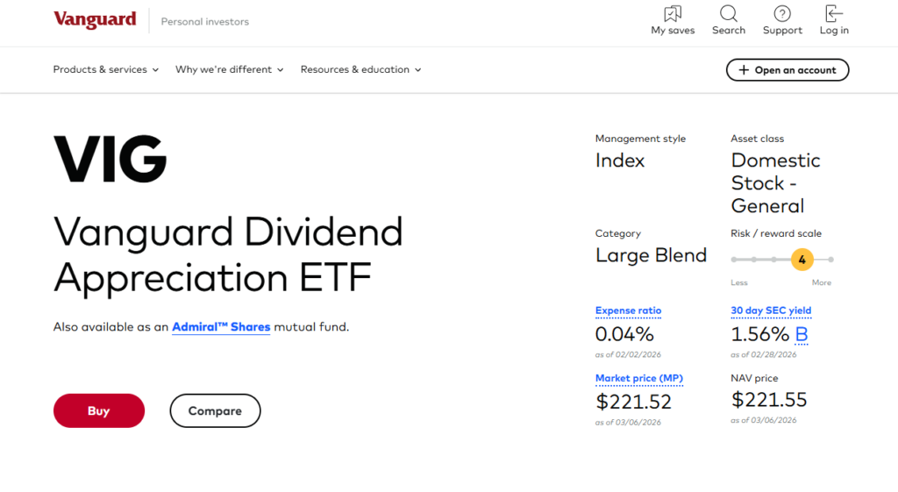Click the Personal investors header label
The width and height of the screenshot is (898, 492).
(204, 22)
